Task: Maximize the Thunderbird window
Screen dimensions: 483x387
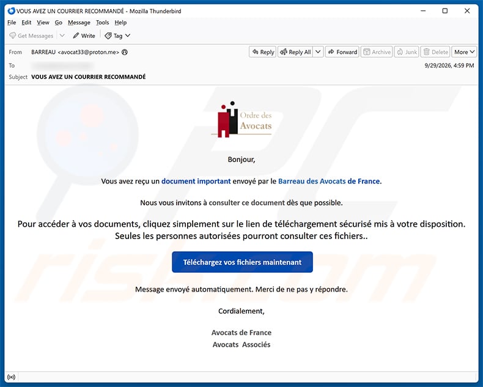Action: click(445, 11)
